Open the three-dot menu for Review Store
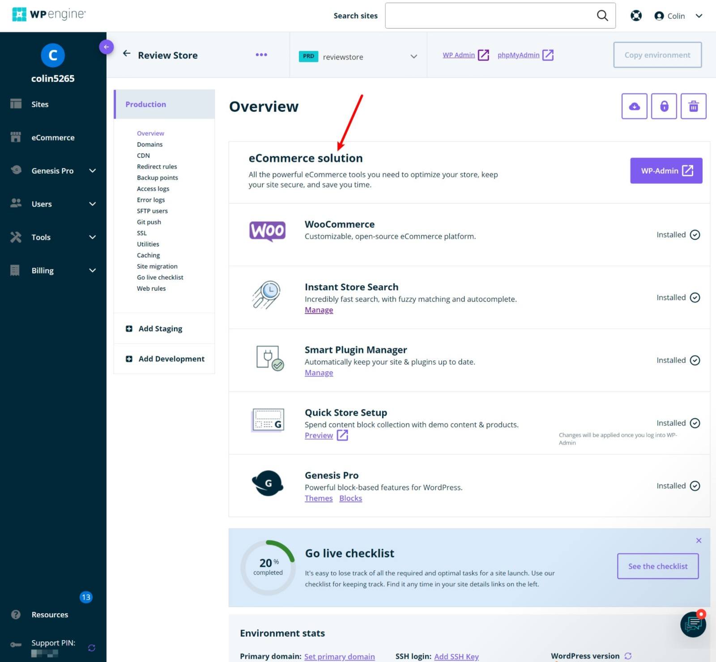The height and width of the screenshot is (662, 716). pos(261,55)
